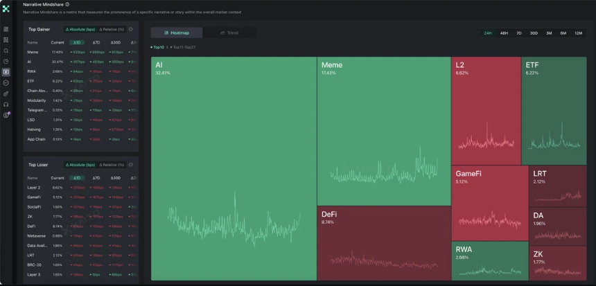The height and width of the screenshot is (286, 596).
Task: Click the search magnifier sidebar icon
Action: [6, 51]
